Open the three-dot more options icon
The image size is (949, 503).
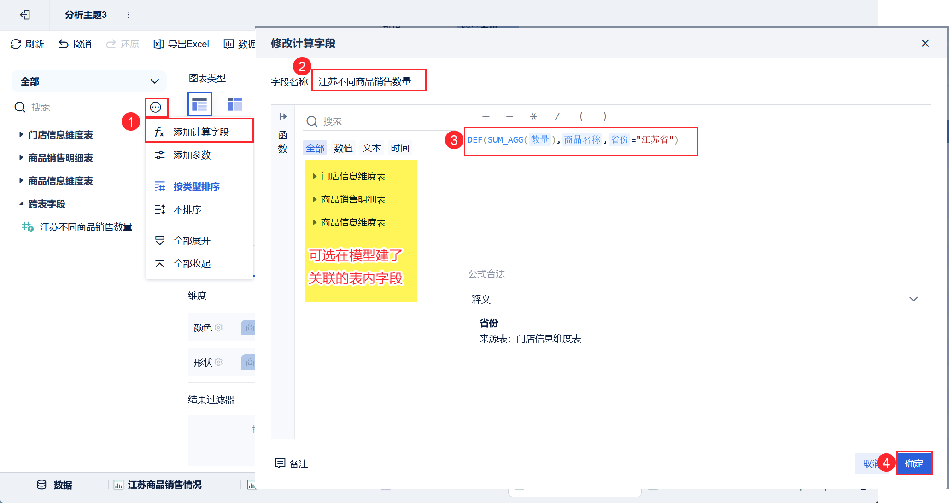(x=156, y=107)
